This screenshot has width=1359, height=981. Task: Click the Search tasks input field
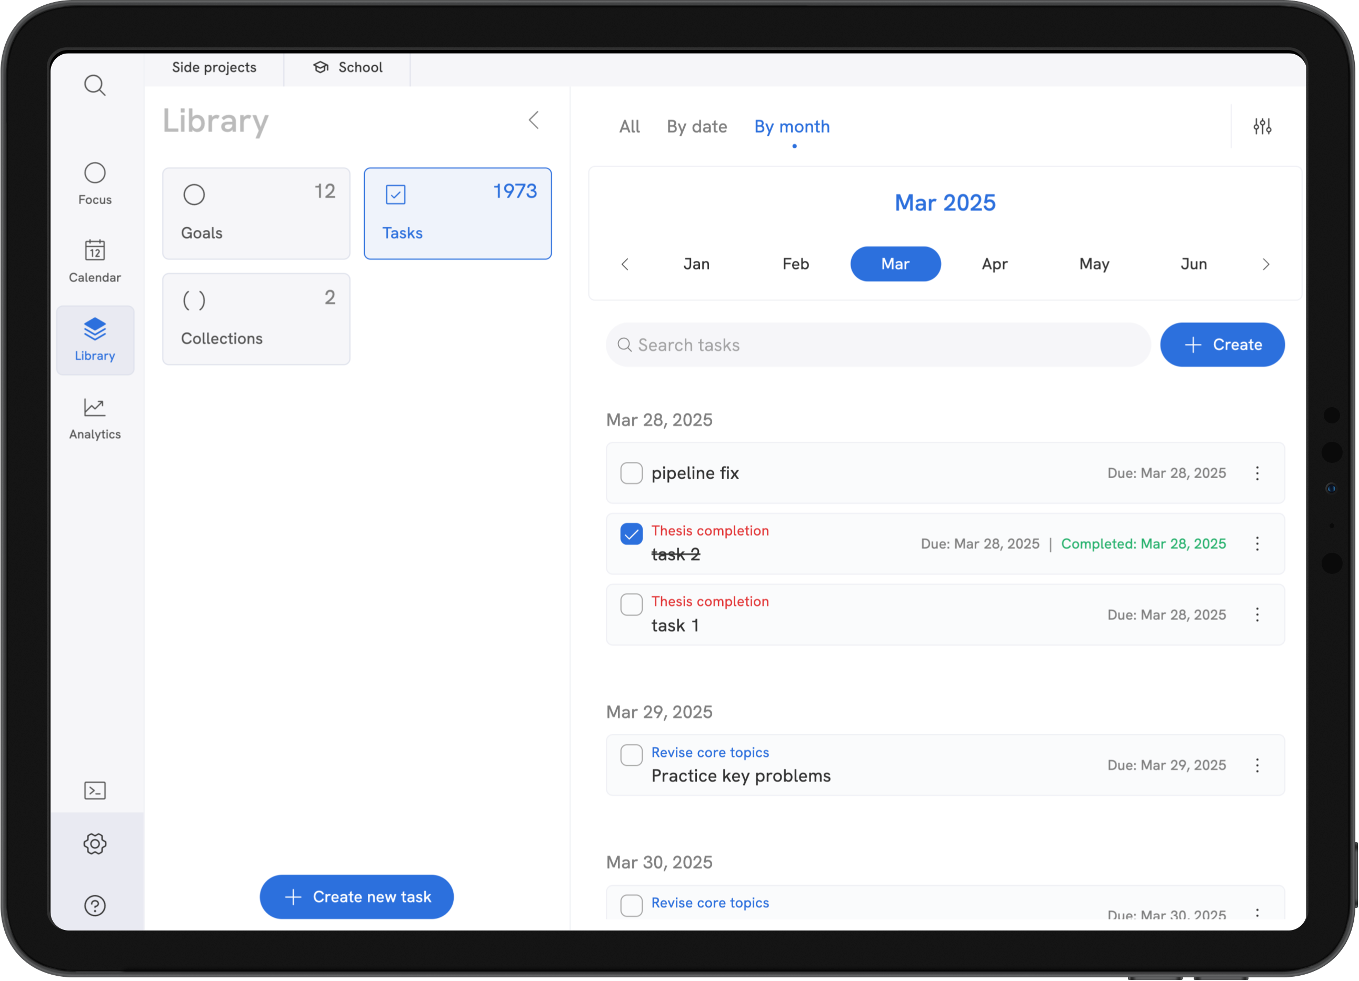(878, 345)
